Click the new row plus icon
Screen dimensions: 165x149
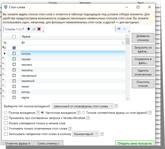pos(4,48)
